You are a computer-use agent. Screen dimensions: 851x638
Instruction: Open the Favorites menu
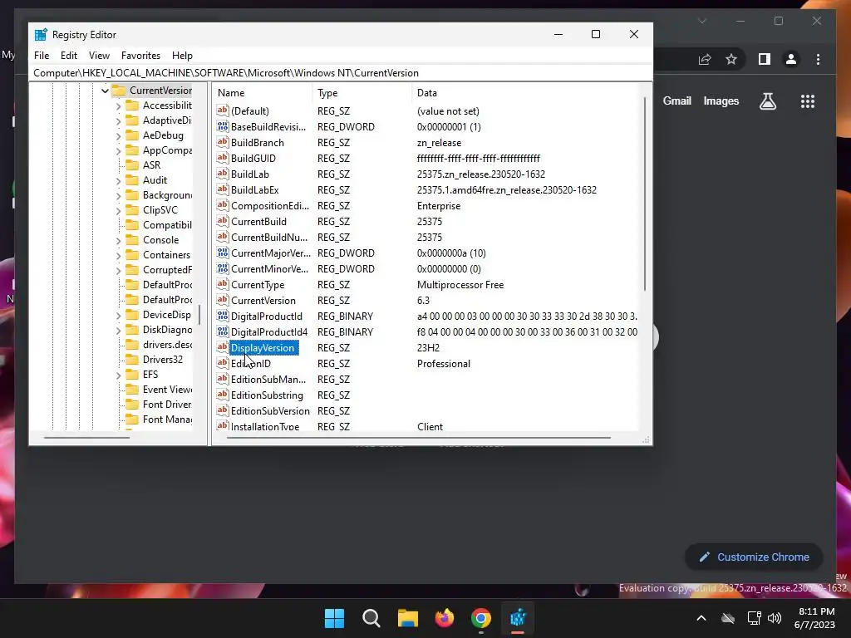(x=140, y=56)
